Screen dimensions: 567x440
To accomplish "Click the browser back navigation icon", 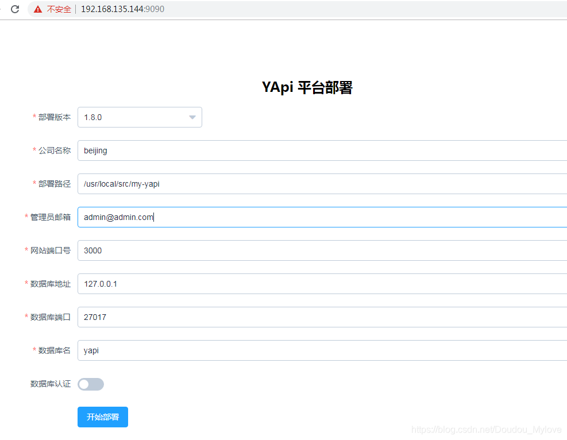I will [x=2, y=9].
